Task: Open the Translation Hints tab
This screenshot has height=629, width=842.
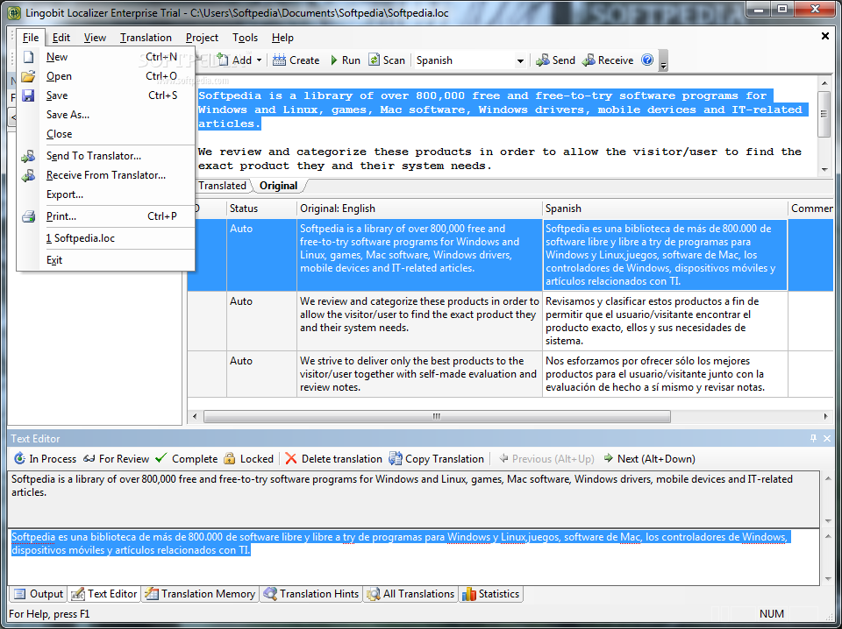Action: coord(311,594)
